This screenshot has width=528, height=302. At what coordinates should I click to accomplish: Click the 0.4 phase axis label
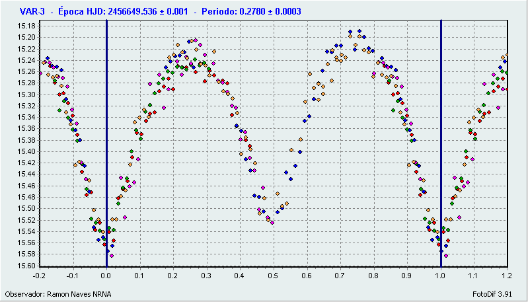[239, 276]
